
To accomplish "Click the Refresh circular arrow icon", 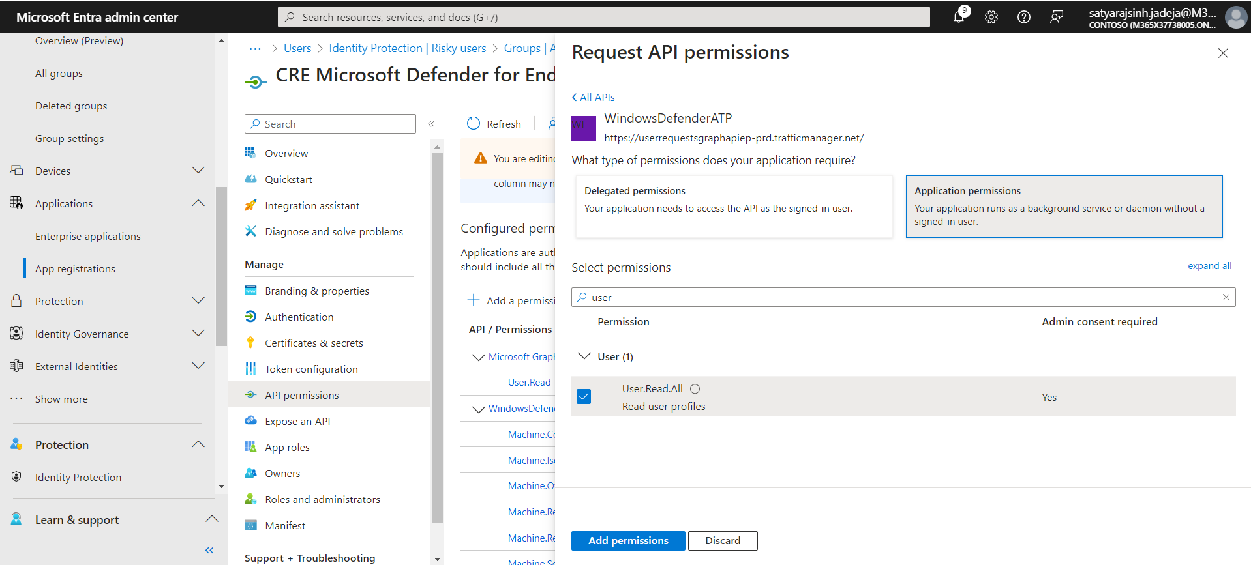I will (x=474, y=123).
